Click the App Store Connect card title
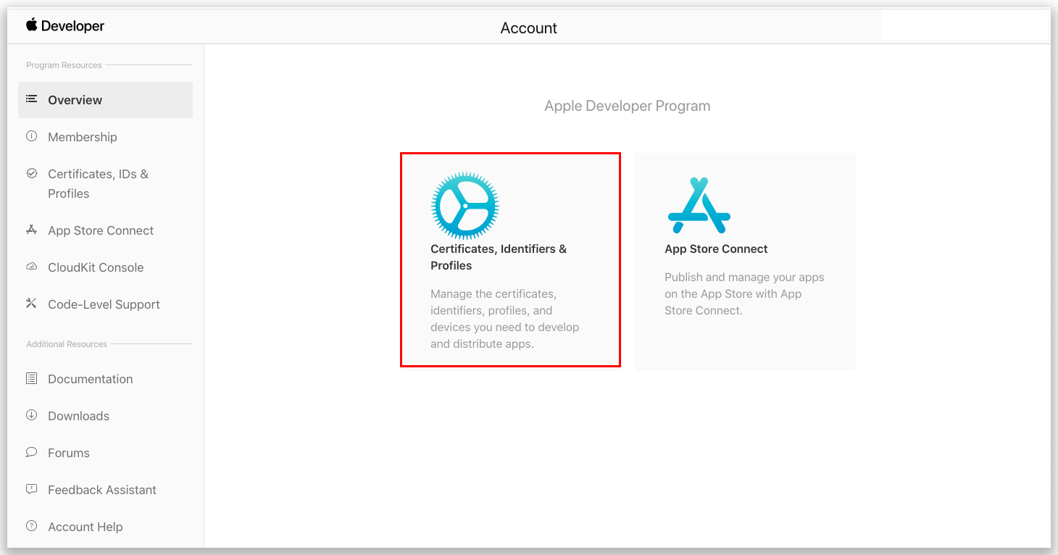1058x555 pixels. 716,249
